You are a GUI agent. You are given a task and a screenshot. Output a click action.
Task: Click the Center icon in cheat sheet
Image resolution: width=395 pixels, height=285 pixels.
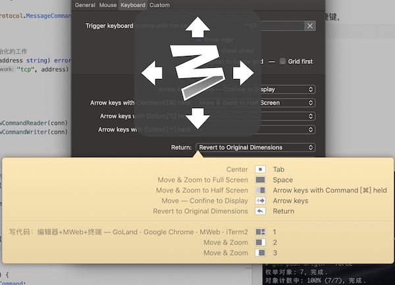[260, 169]
